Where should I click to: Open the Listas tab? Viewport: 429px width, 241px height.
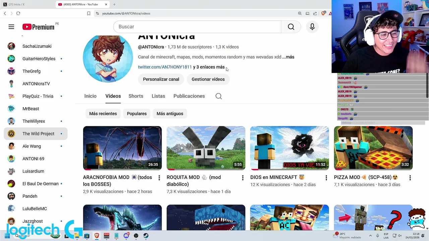pos(158,96)
